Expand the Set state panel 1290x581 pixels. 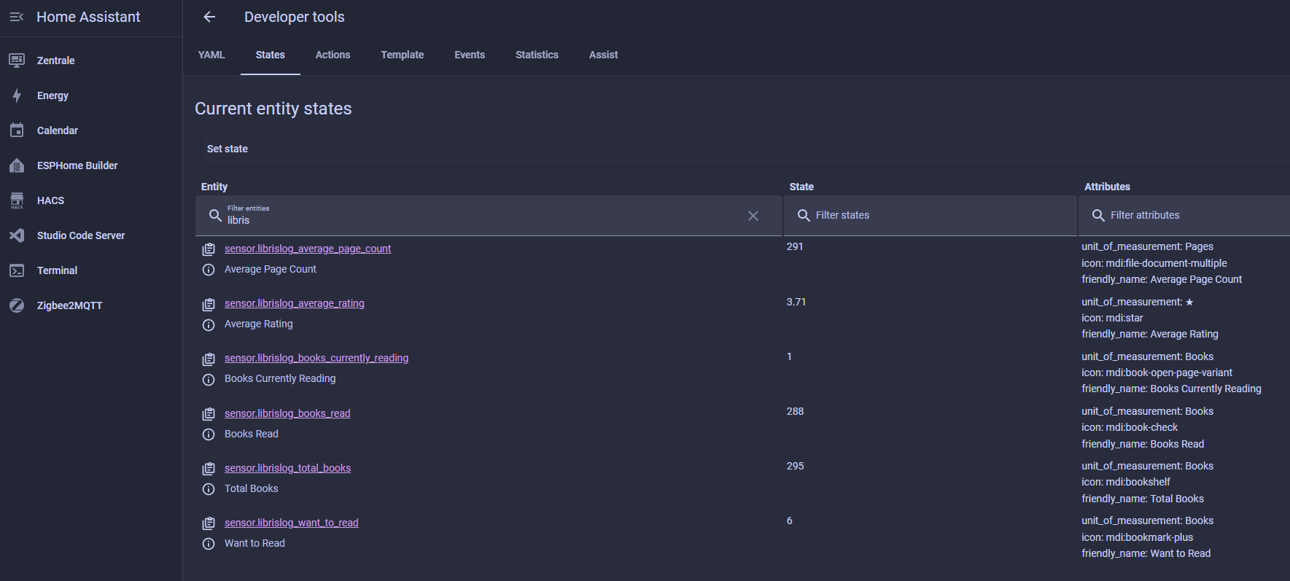(x=745, y=149)
